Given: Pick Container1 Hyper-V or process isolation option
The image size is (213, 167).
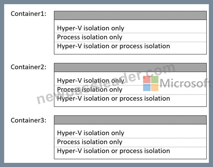Looking at the screenshot, I should point(130,46).
